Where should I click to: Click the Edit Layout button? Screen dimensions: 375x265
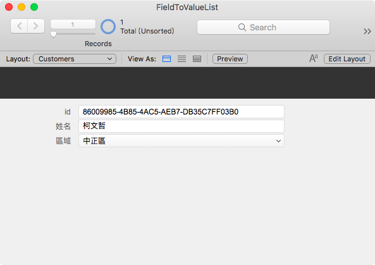(347, 59)
